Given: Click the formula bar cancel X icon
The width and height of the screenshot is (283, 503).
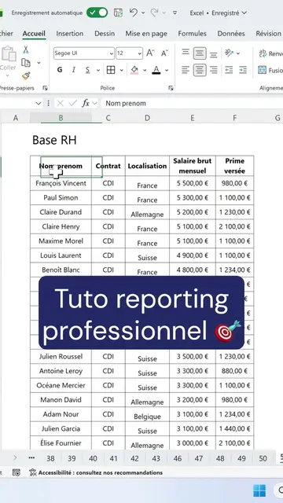Looking at the screenshot, I should [60, 103].
